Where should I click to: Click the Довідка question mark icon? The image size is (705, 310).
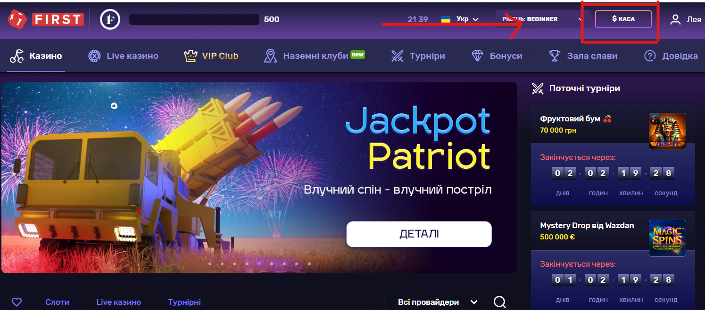[x=650, y=56]
